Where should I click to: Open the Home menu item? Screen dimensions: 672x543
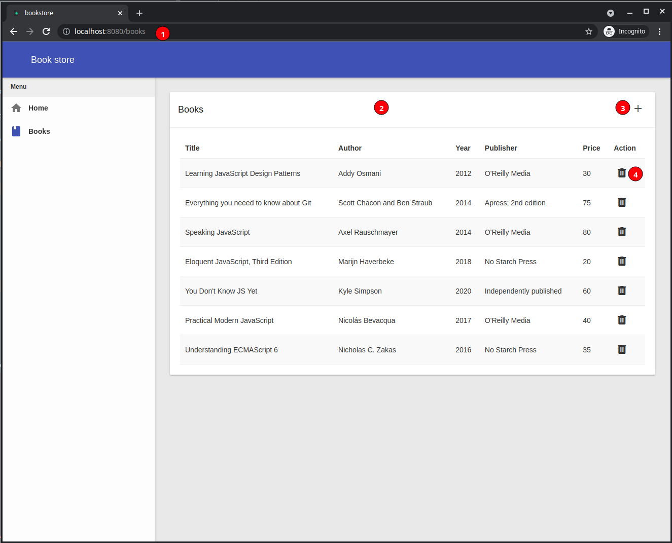coord(79,108)
